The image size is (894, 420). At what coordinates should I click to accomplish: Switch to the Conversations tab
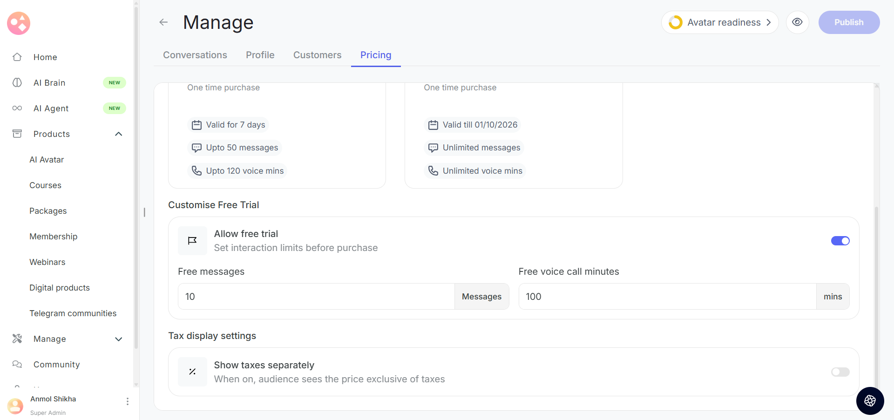pyautogui.click(x=195, y=55)
